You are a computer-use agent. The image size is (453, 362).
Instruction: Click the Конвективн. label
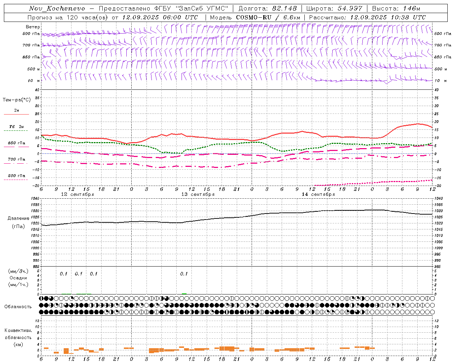coord(18,331)
